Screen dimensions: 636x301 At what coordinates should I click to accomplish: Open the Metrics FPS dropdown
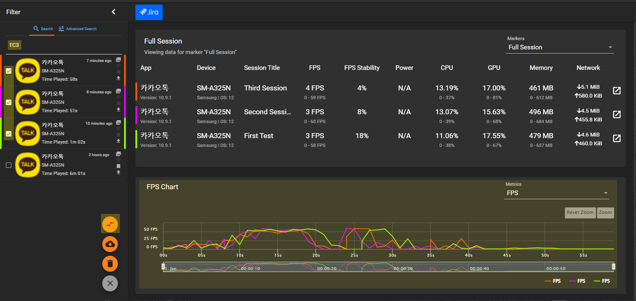556,193
